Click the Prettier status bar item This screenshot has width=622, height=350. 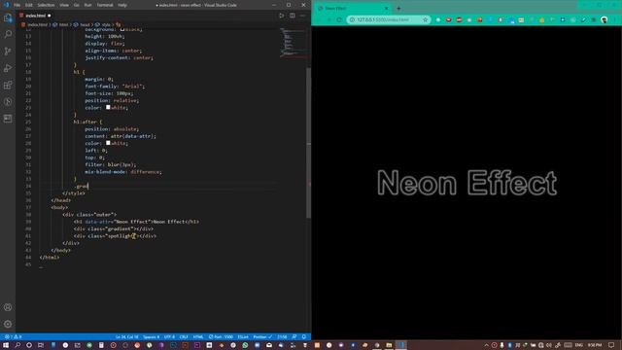(x=262, y=337)
